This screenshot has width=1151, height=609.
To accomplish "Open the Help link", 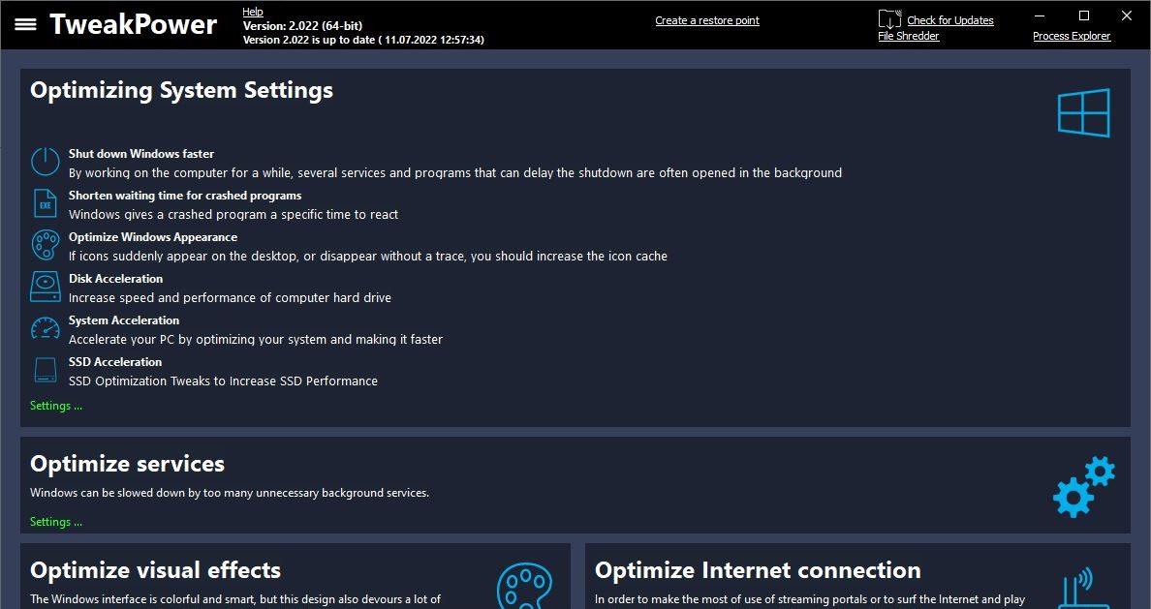I will click(253, 12).
